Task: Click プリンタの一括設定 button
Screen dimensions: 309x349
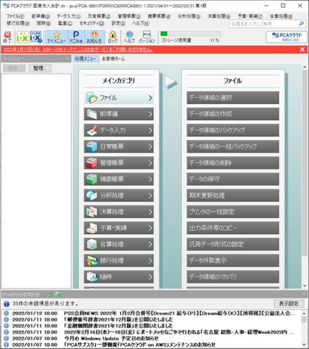Action: 233,212
